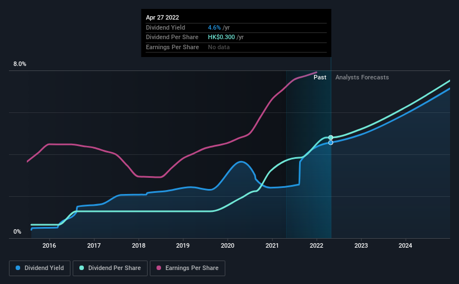Click the teal Dividend Per Share legend dot
The height and width of the screenshot is (284, 459).
click(x=82, y=268)
